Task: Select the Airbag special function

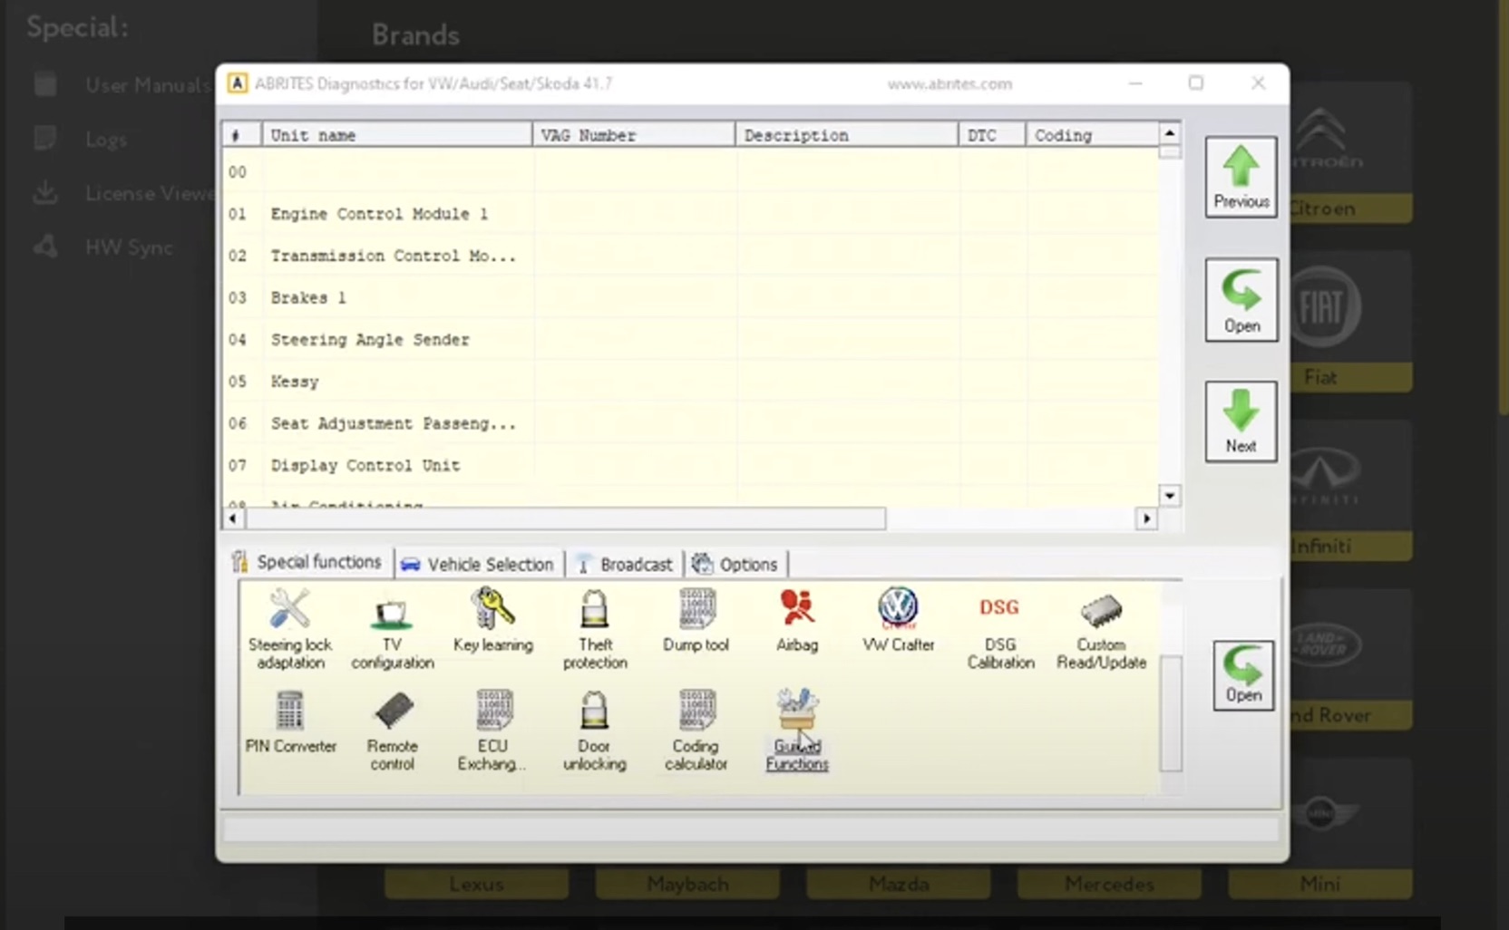Action: pos(797,621)
